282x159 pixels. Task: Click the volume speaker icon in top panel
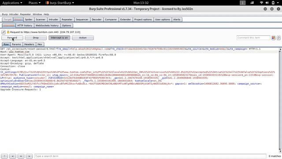(267, 3)
